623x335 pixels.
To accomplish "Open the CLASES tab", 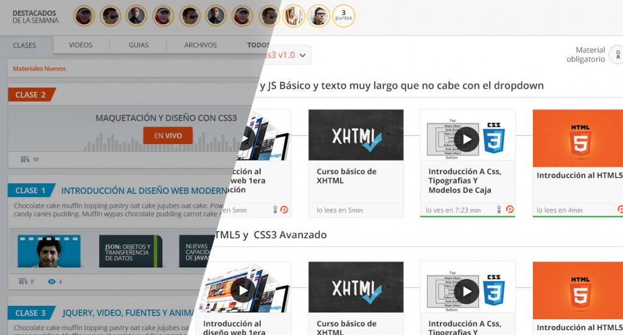I will click(x=24, y=45).
